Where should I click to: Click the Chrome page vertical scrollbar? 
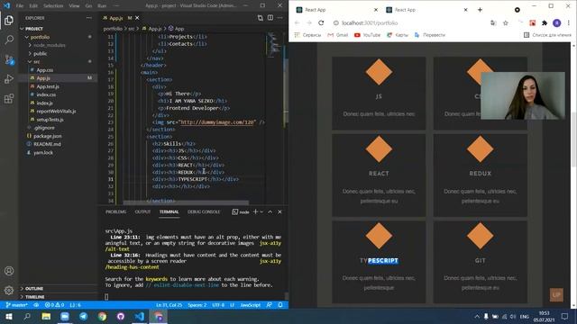(573, 139)
